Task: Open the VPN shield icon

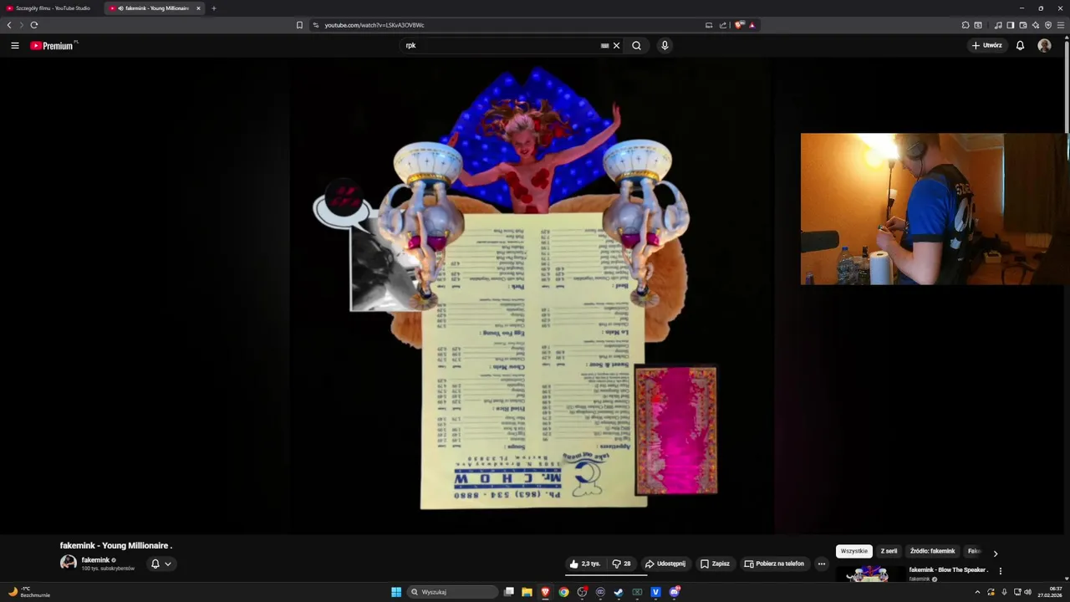Action: coord(1048,25)
